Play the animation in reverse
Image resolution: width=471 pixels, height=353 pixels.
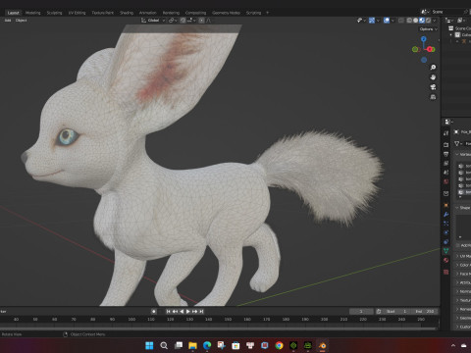pos(182,312)
